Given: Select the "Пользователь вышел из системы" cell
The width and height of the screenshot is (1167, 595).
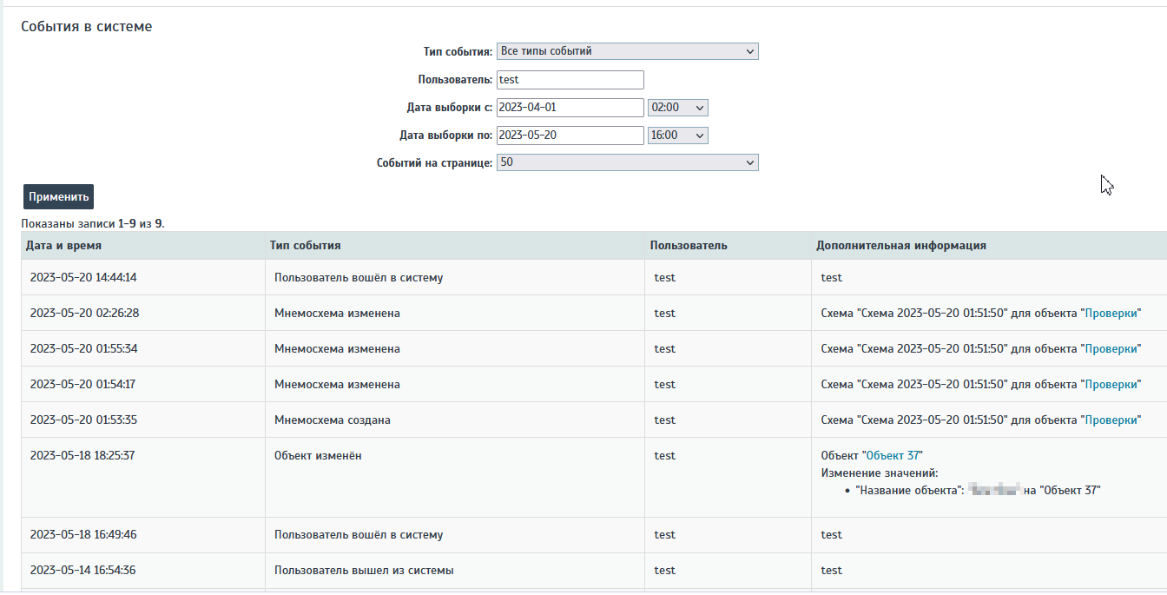Looking at the screenshot, I should coord(363,571).
